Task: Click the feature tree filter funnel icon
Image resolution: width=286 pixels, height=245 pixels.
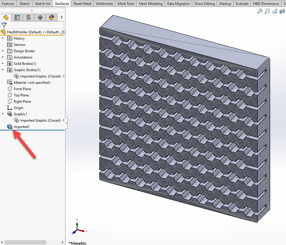Action: (4, 25)
